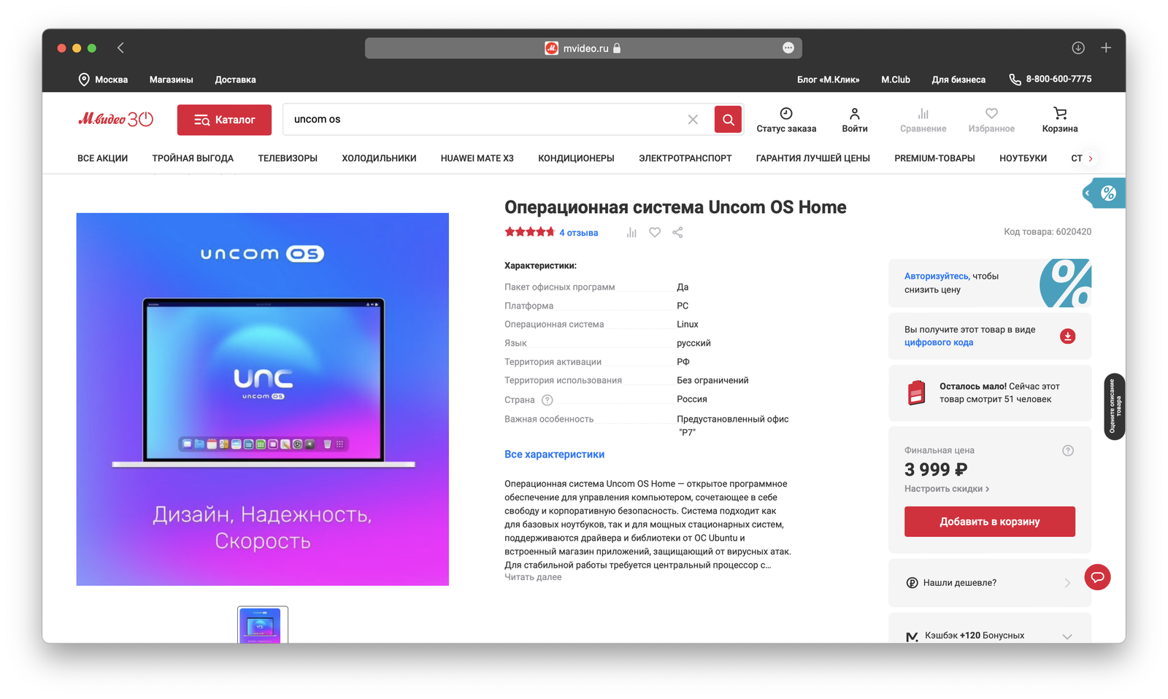Image resolution: width=1168 pixels, height=699 pixels.
Task: Select ТРОЙНАЯ ВЫГОДА menu item
Action: (193, 158)
